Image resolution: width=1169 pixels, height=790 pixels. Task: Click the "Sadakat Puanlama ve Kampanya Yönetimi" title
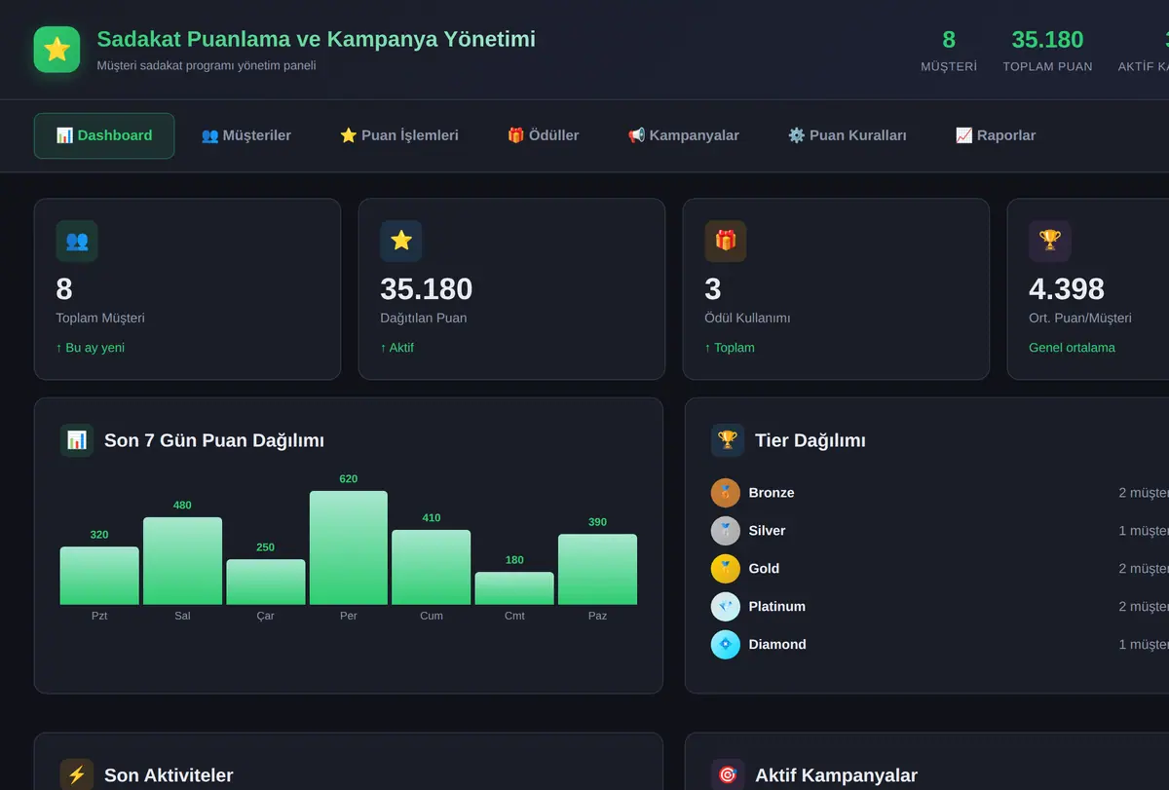coord(317,39)
